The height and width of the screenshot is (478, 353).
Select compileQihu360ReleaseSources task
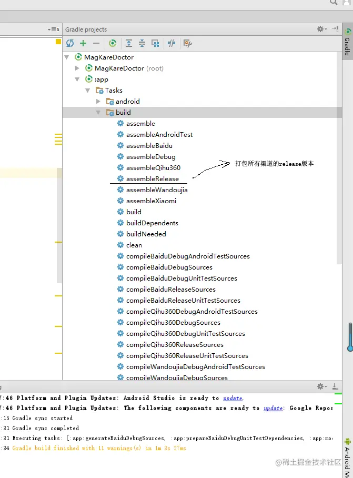point(170,344)
